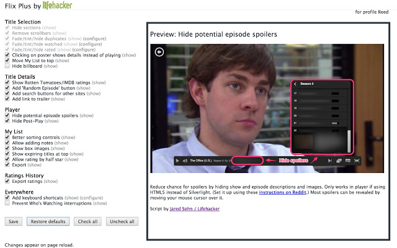Uncheck My List 'Export' checkbox
The height and width of the screenshot is (248, 397).
(x=7, y=165)
